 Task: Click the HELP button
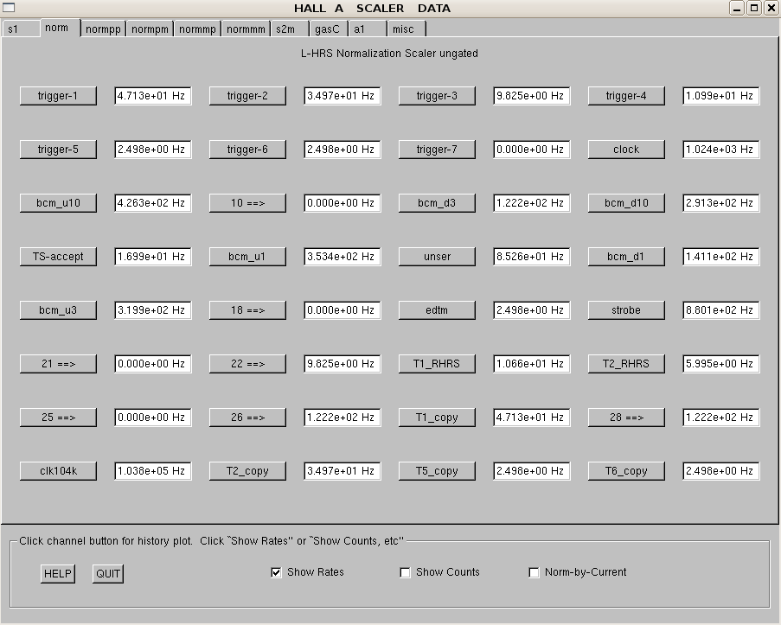[58, 574]
